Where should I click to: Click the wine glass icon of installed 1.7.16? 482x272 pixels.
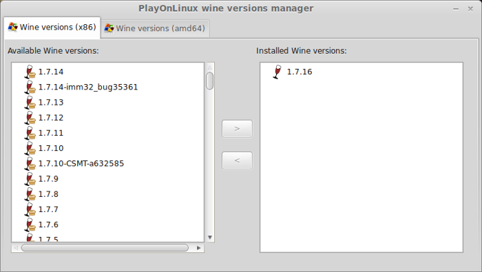[x=277, y=72]
